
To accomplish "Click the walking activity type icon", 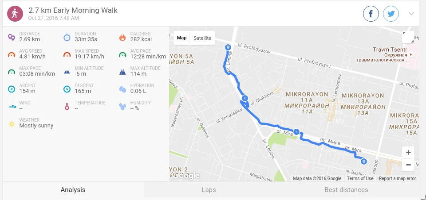I will 15,14.
